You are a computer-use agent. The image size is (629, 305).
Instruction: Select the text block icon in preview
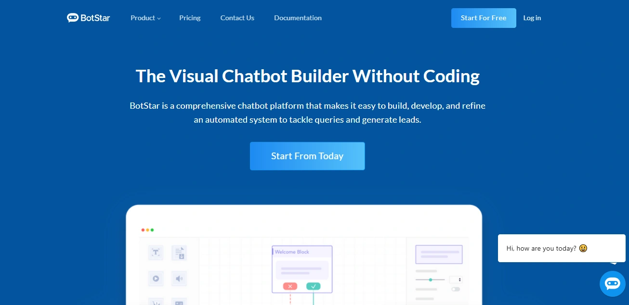click(156, 253)
